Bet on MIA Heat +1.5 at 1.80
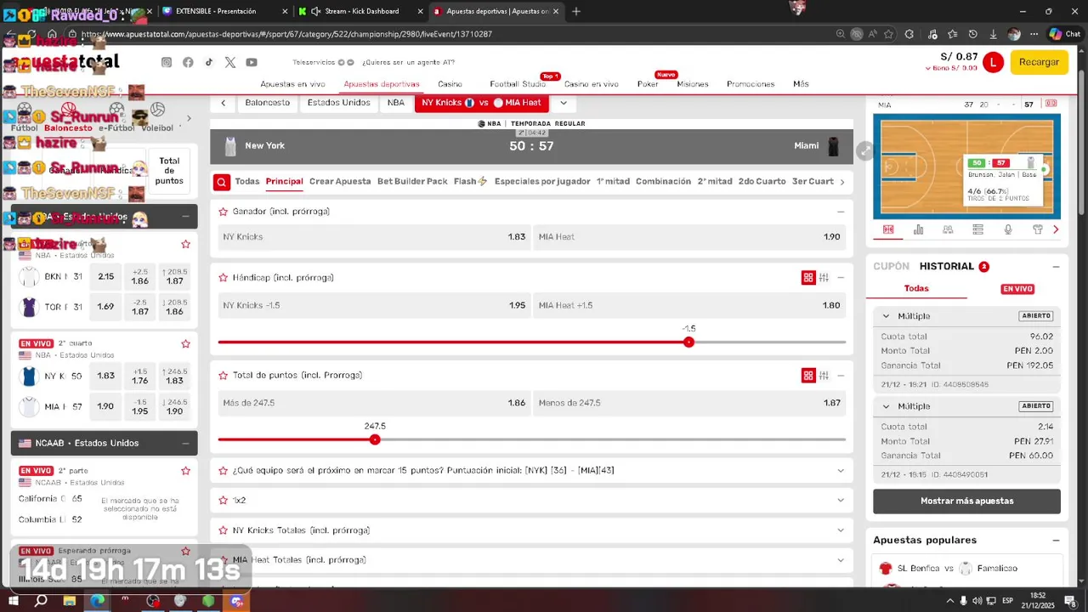The height and width of the screenshot is (612, 1088). tap(689, 305)
